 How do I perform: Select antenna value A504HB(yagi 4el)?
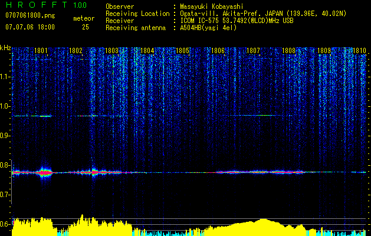coord(208,28)
